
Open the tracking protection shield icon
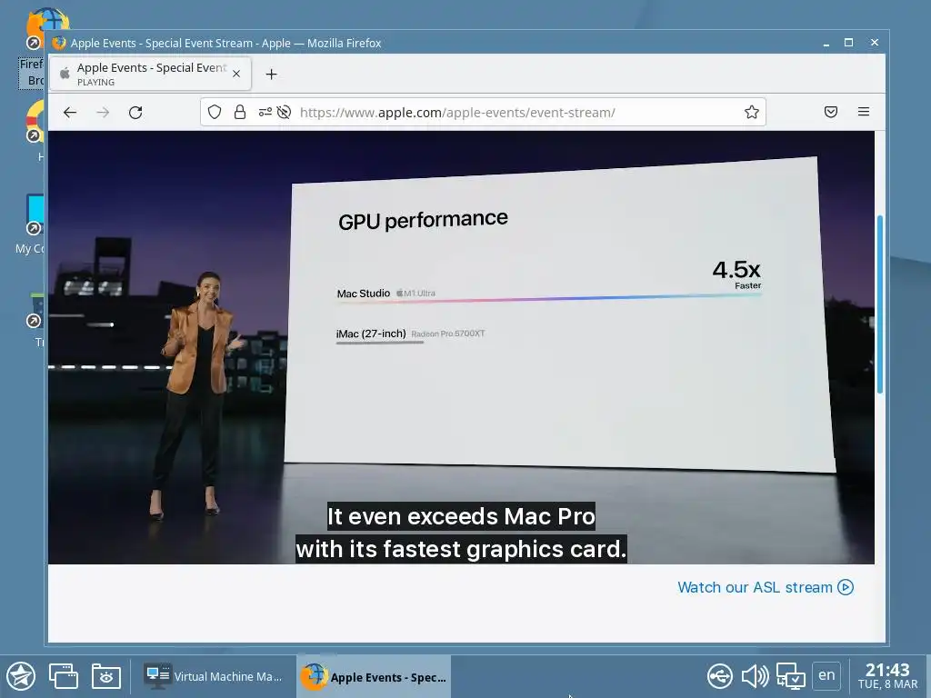[x=215, y=112]
